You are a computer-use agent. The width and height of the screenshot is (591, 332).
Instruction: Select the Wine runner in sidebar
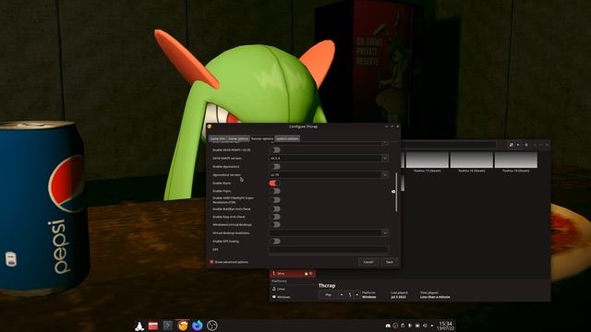click(x=292, y=274)
